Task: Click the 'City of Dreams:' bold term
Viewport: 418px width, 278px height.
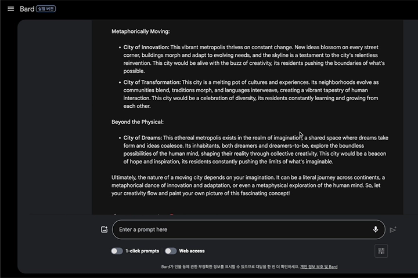Action: click(x=143, y=138)
